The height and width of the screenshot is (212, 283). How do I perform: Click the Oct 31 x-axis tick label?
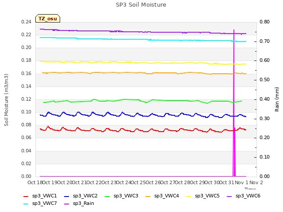[x=227, y=182]
